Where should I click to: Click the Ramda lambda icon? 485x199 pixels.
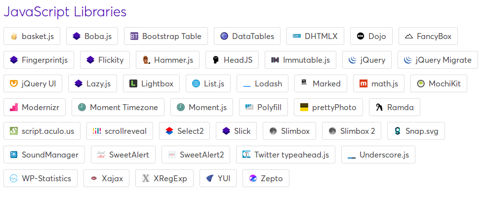[379, 107]
